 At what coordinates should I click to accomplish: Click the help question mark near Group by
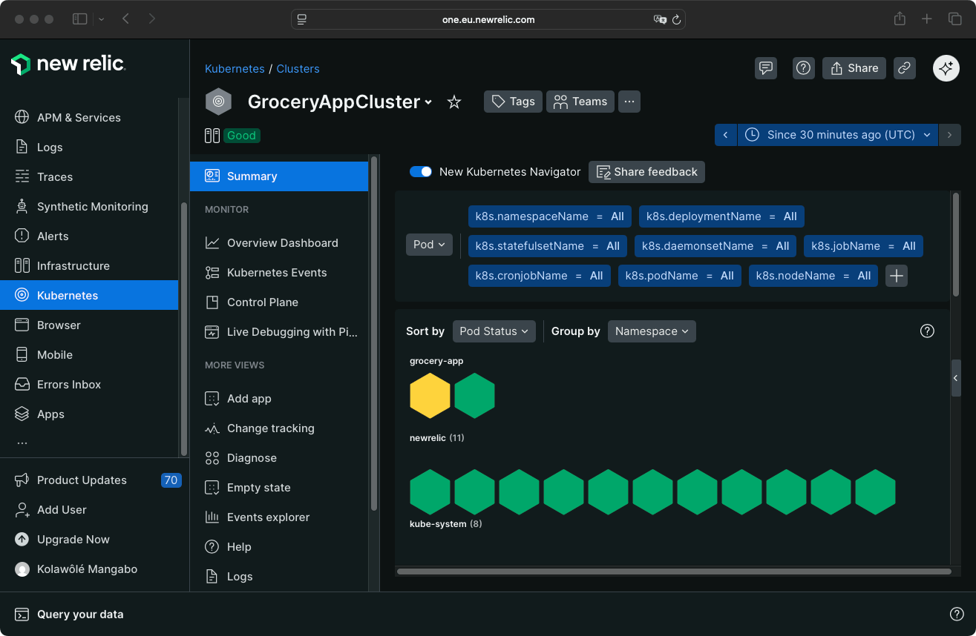pos(927,331)
